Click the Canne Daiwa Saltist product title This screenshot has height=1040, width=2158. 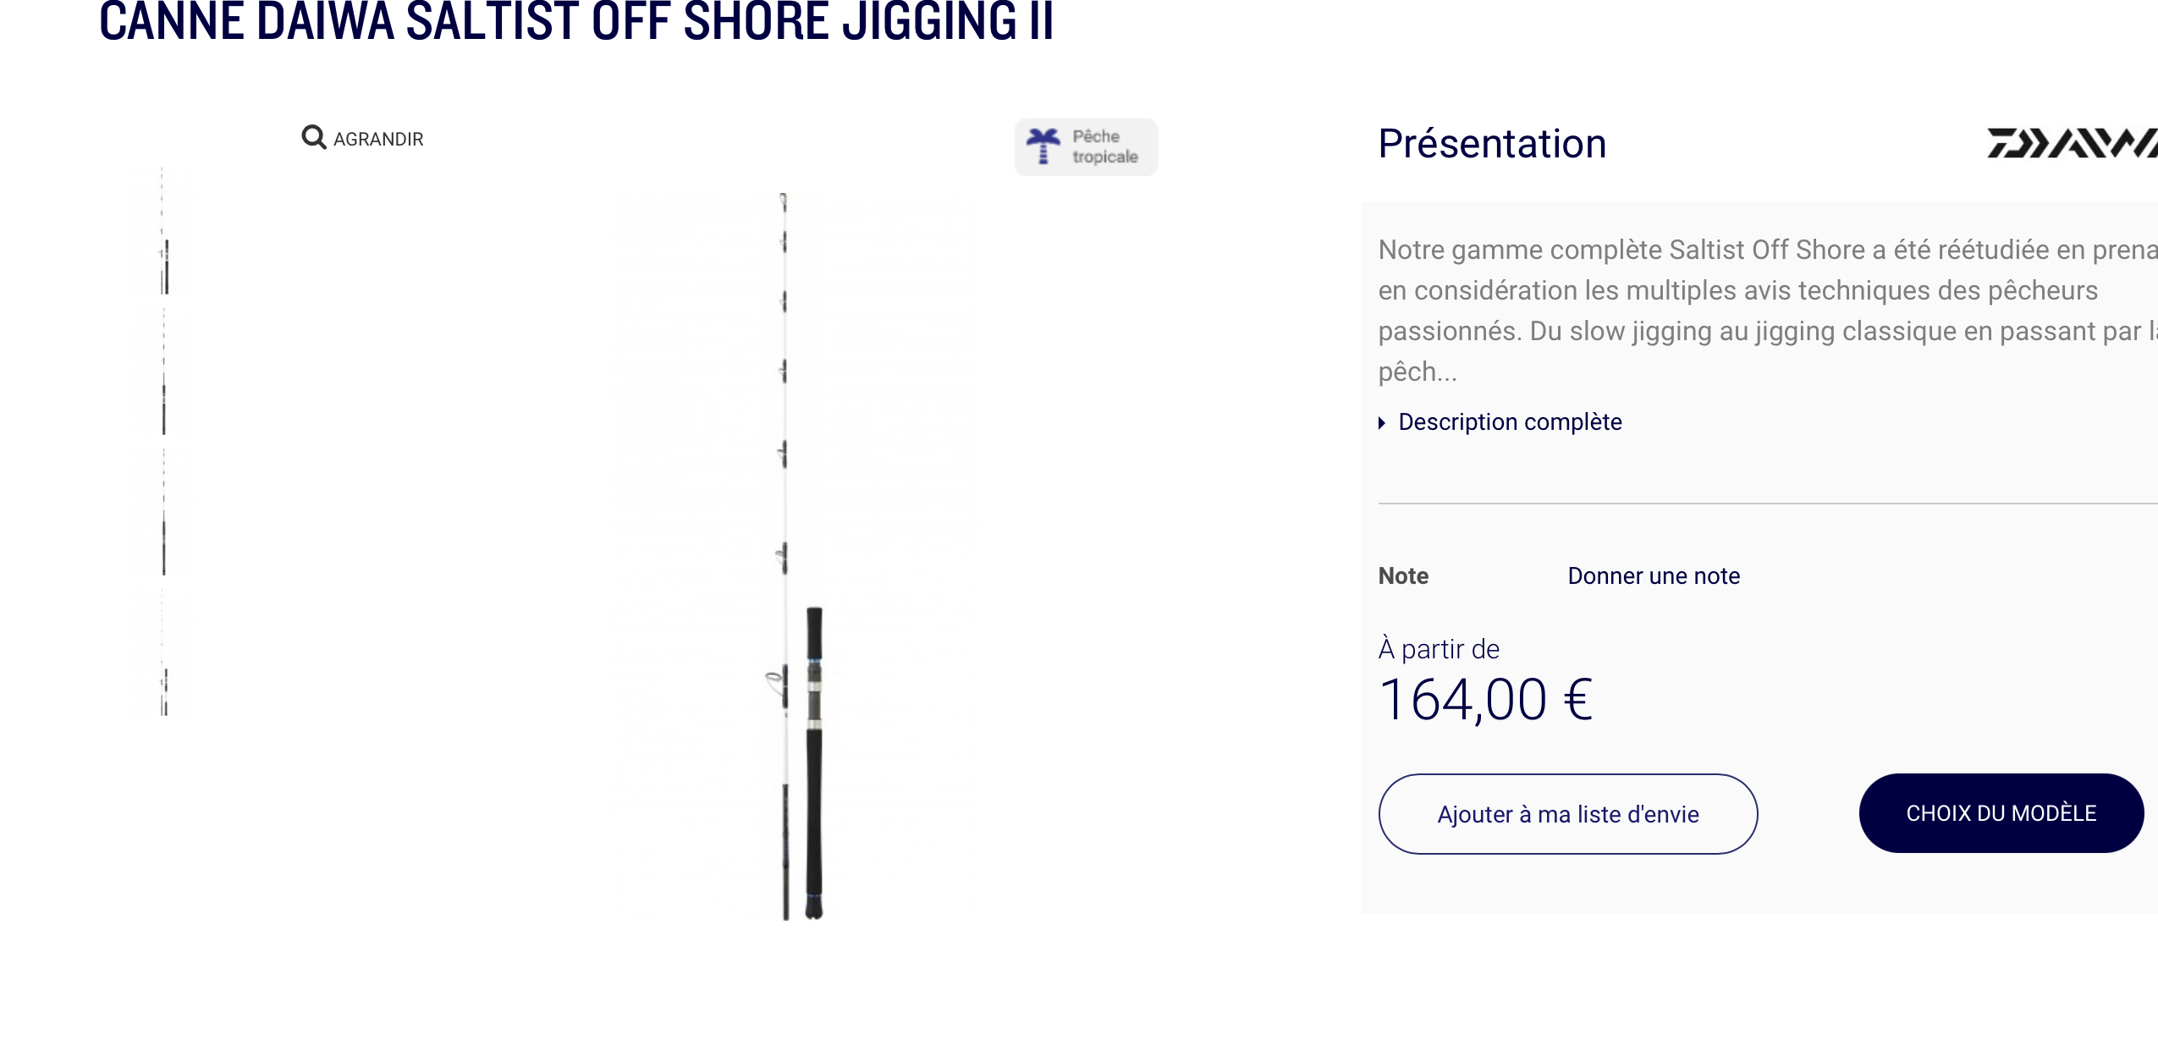[x=576, y=21]
